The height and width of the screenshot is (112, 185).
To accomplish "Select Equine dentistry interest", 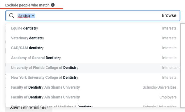I will pyautogui.click(x=93, y=28).
